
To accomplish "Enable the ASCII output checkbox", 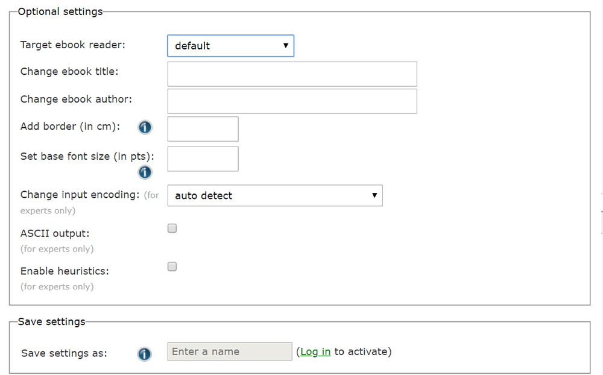I will pyautogui.click(x=172, y=228).
